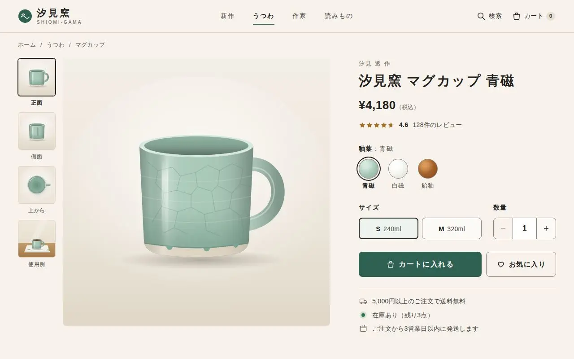Open the 新作 navigation menu item
Screen dimensions: 574x359
(227, 16)
